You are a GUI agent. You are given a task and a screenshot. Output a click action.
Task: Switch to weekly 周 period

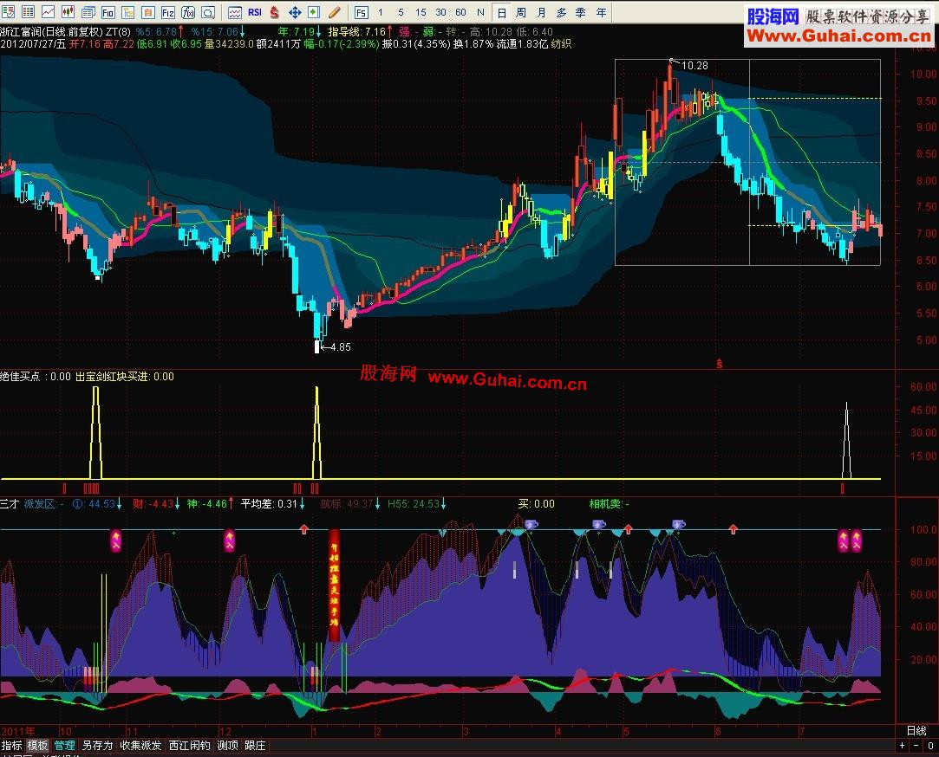[521, 12]
